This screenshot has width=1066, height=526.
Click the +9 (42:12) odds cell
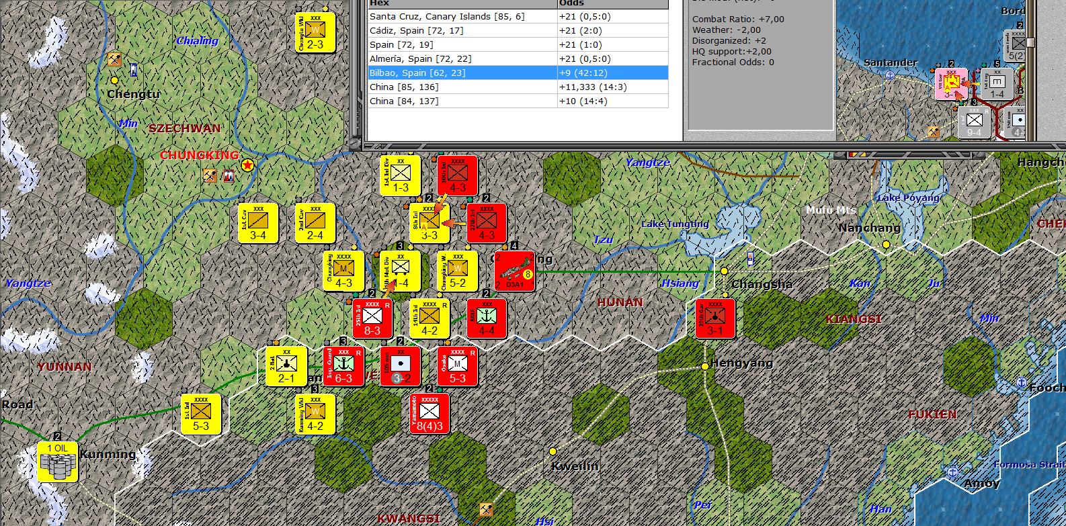coord(612,73)
